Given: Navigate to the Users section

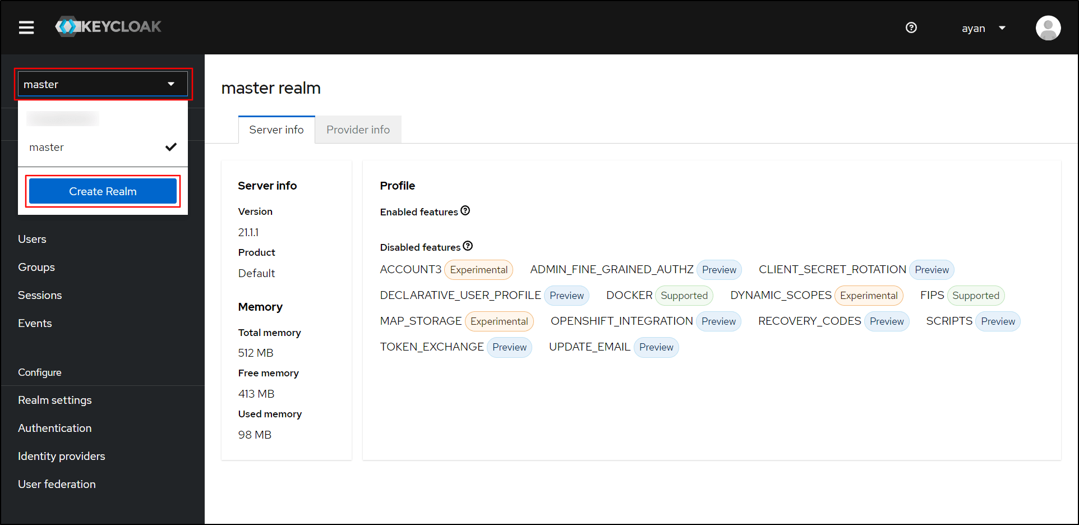Looking at the screenshot, I should [32, 239].
